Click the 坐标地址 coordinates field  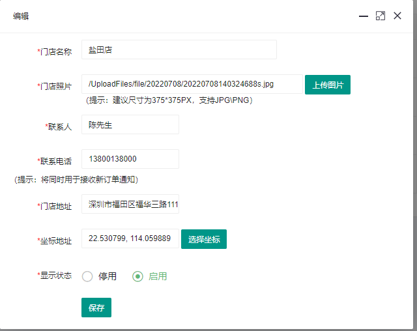click(x=130, y=238)
